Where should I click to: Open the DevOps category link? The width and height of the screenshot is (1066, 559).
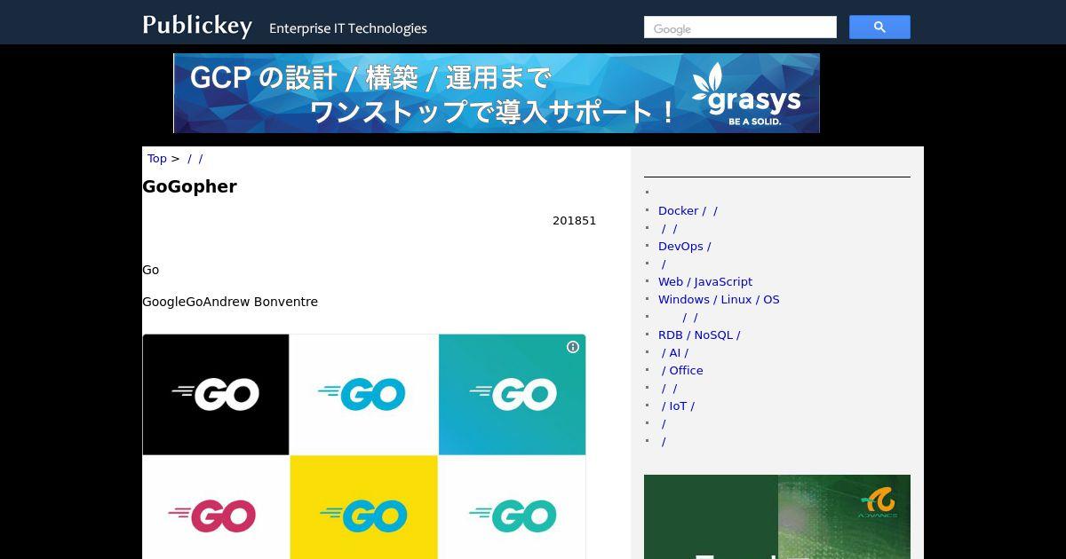684,246
